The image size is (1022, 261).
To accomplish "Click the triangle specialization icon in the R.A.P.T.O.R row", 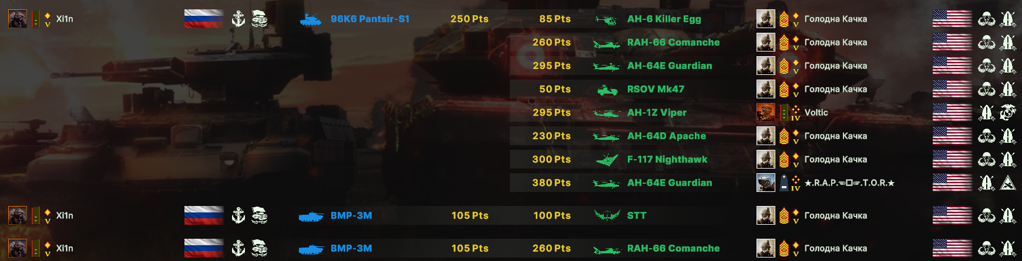I will (1008, 183).
